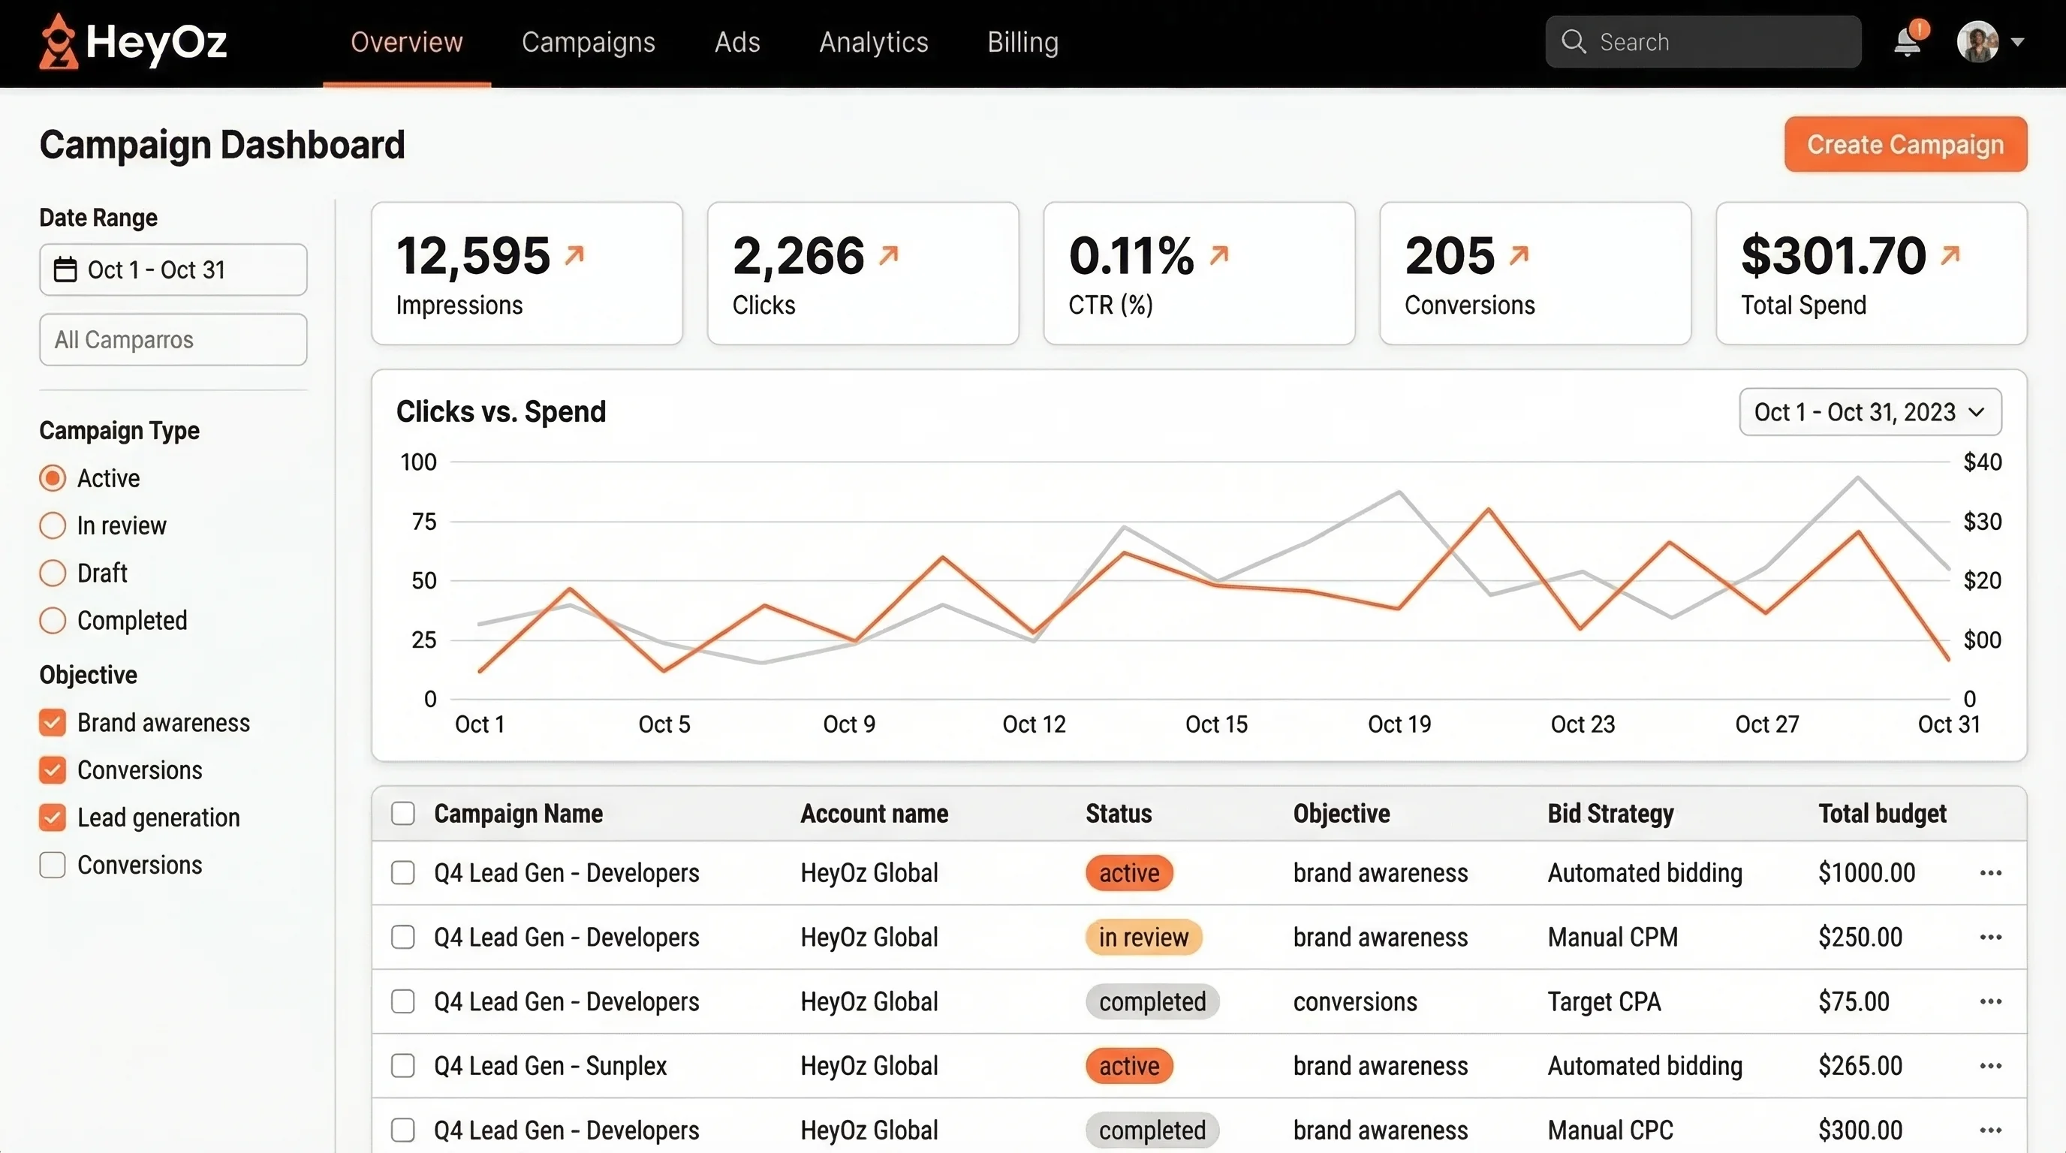Open the notifications bell icon
Viewport: 2066px width, 1153px height.
pyautogui.click(x=1907, y=42)
